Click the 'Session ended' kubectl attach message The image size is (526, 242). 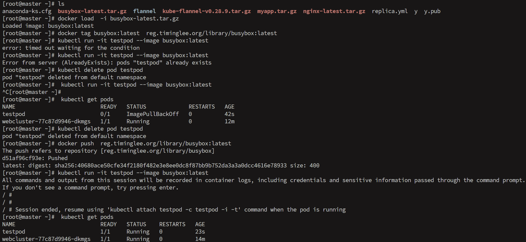(x=180, y=210)
